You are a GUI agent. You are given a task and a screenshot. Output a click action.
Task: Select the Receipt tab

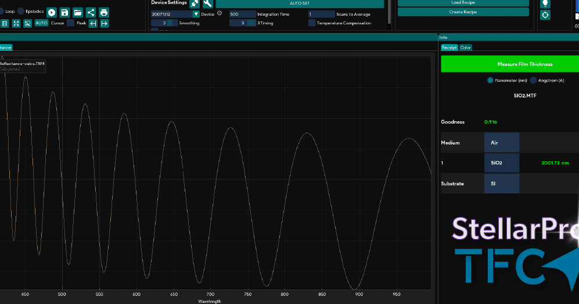coord(449,48)
